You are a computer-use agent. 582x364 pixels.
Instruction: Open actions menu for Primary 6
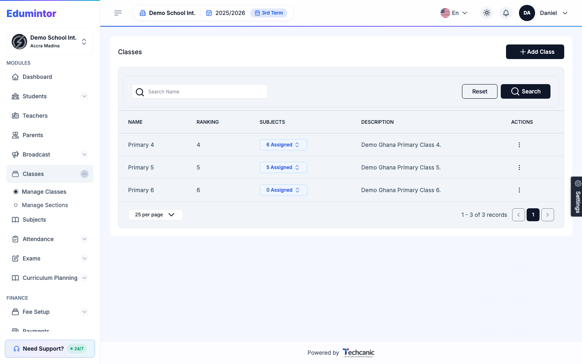519,190
